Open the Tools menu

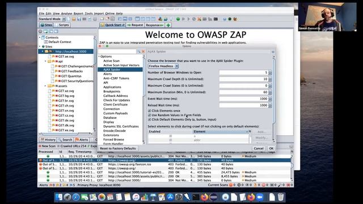pos(88,14)
